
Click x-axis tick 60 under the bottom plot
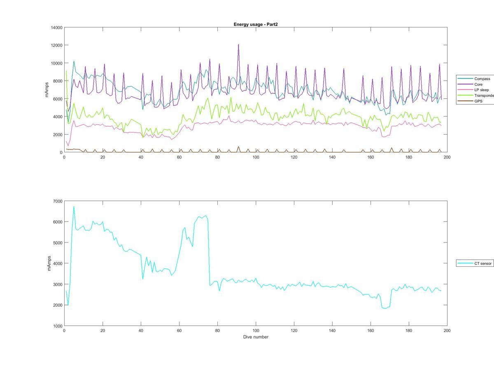[x=179, y=330]
